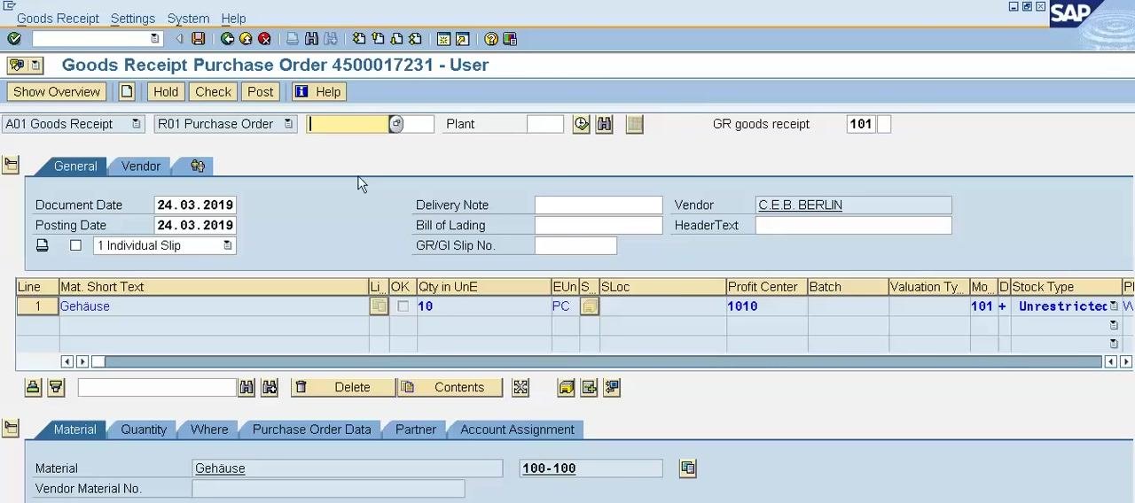Image resolution: width=1135 pixels, height=503 pixels.
Task: Click the Save diskette icon
Action: [x=199, y=39]
